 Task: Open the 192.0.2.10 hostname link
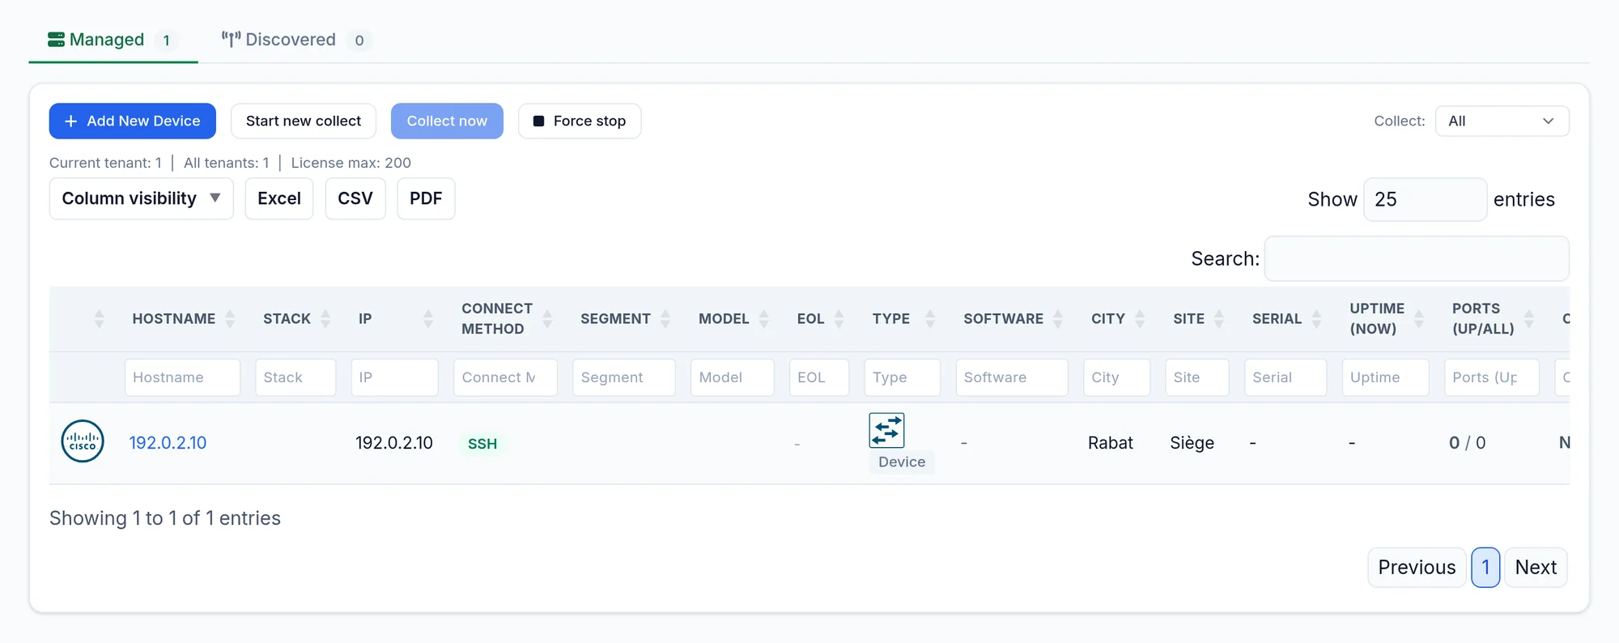point(168,443)
